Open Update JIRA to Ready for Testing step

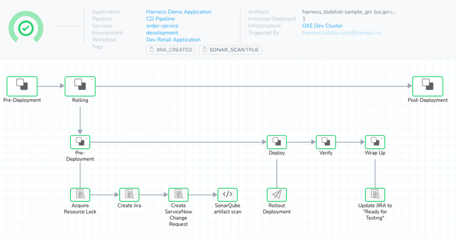pyautogui.click(x=375, y=195)
